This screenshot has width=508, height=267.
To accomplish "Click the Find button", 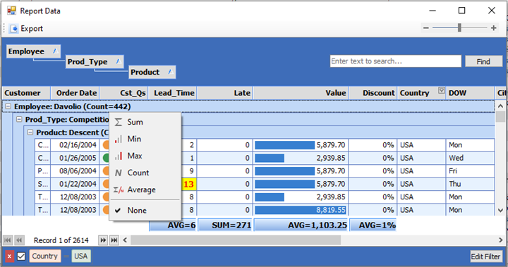I will (x=483, y=61).
